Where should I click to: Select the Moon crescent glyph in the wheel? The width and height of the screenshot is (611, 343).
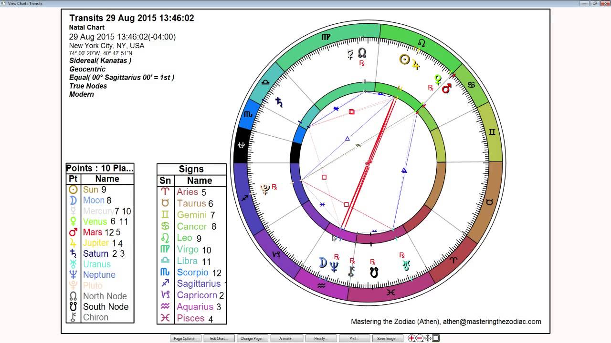pos(323,262)
